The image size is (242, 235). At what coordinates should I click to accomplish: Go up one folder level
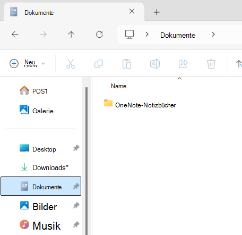71,35
